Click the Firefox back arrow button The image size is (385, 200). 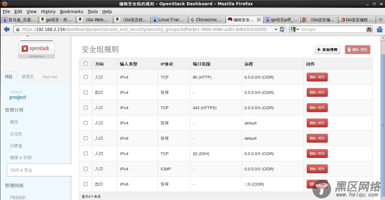pos(6,29)
